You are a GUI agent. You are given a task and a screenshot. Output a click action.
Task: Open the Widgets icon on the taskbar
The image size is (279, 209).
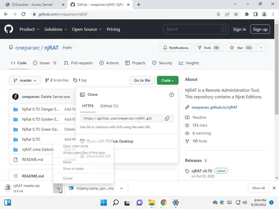[8, 202]
